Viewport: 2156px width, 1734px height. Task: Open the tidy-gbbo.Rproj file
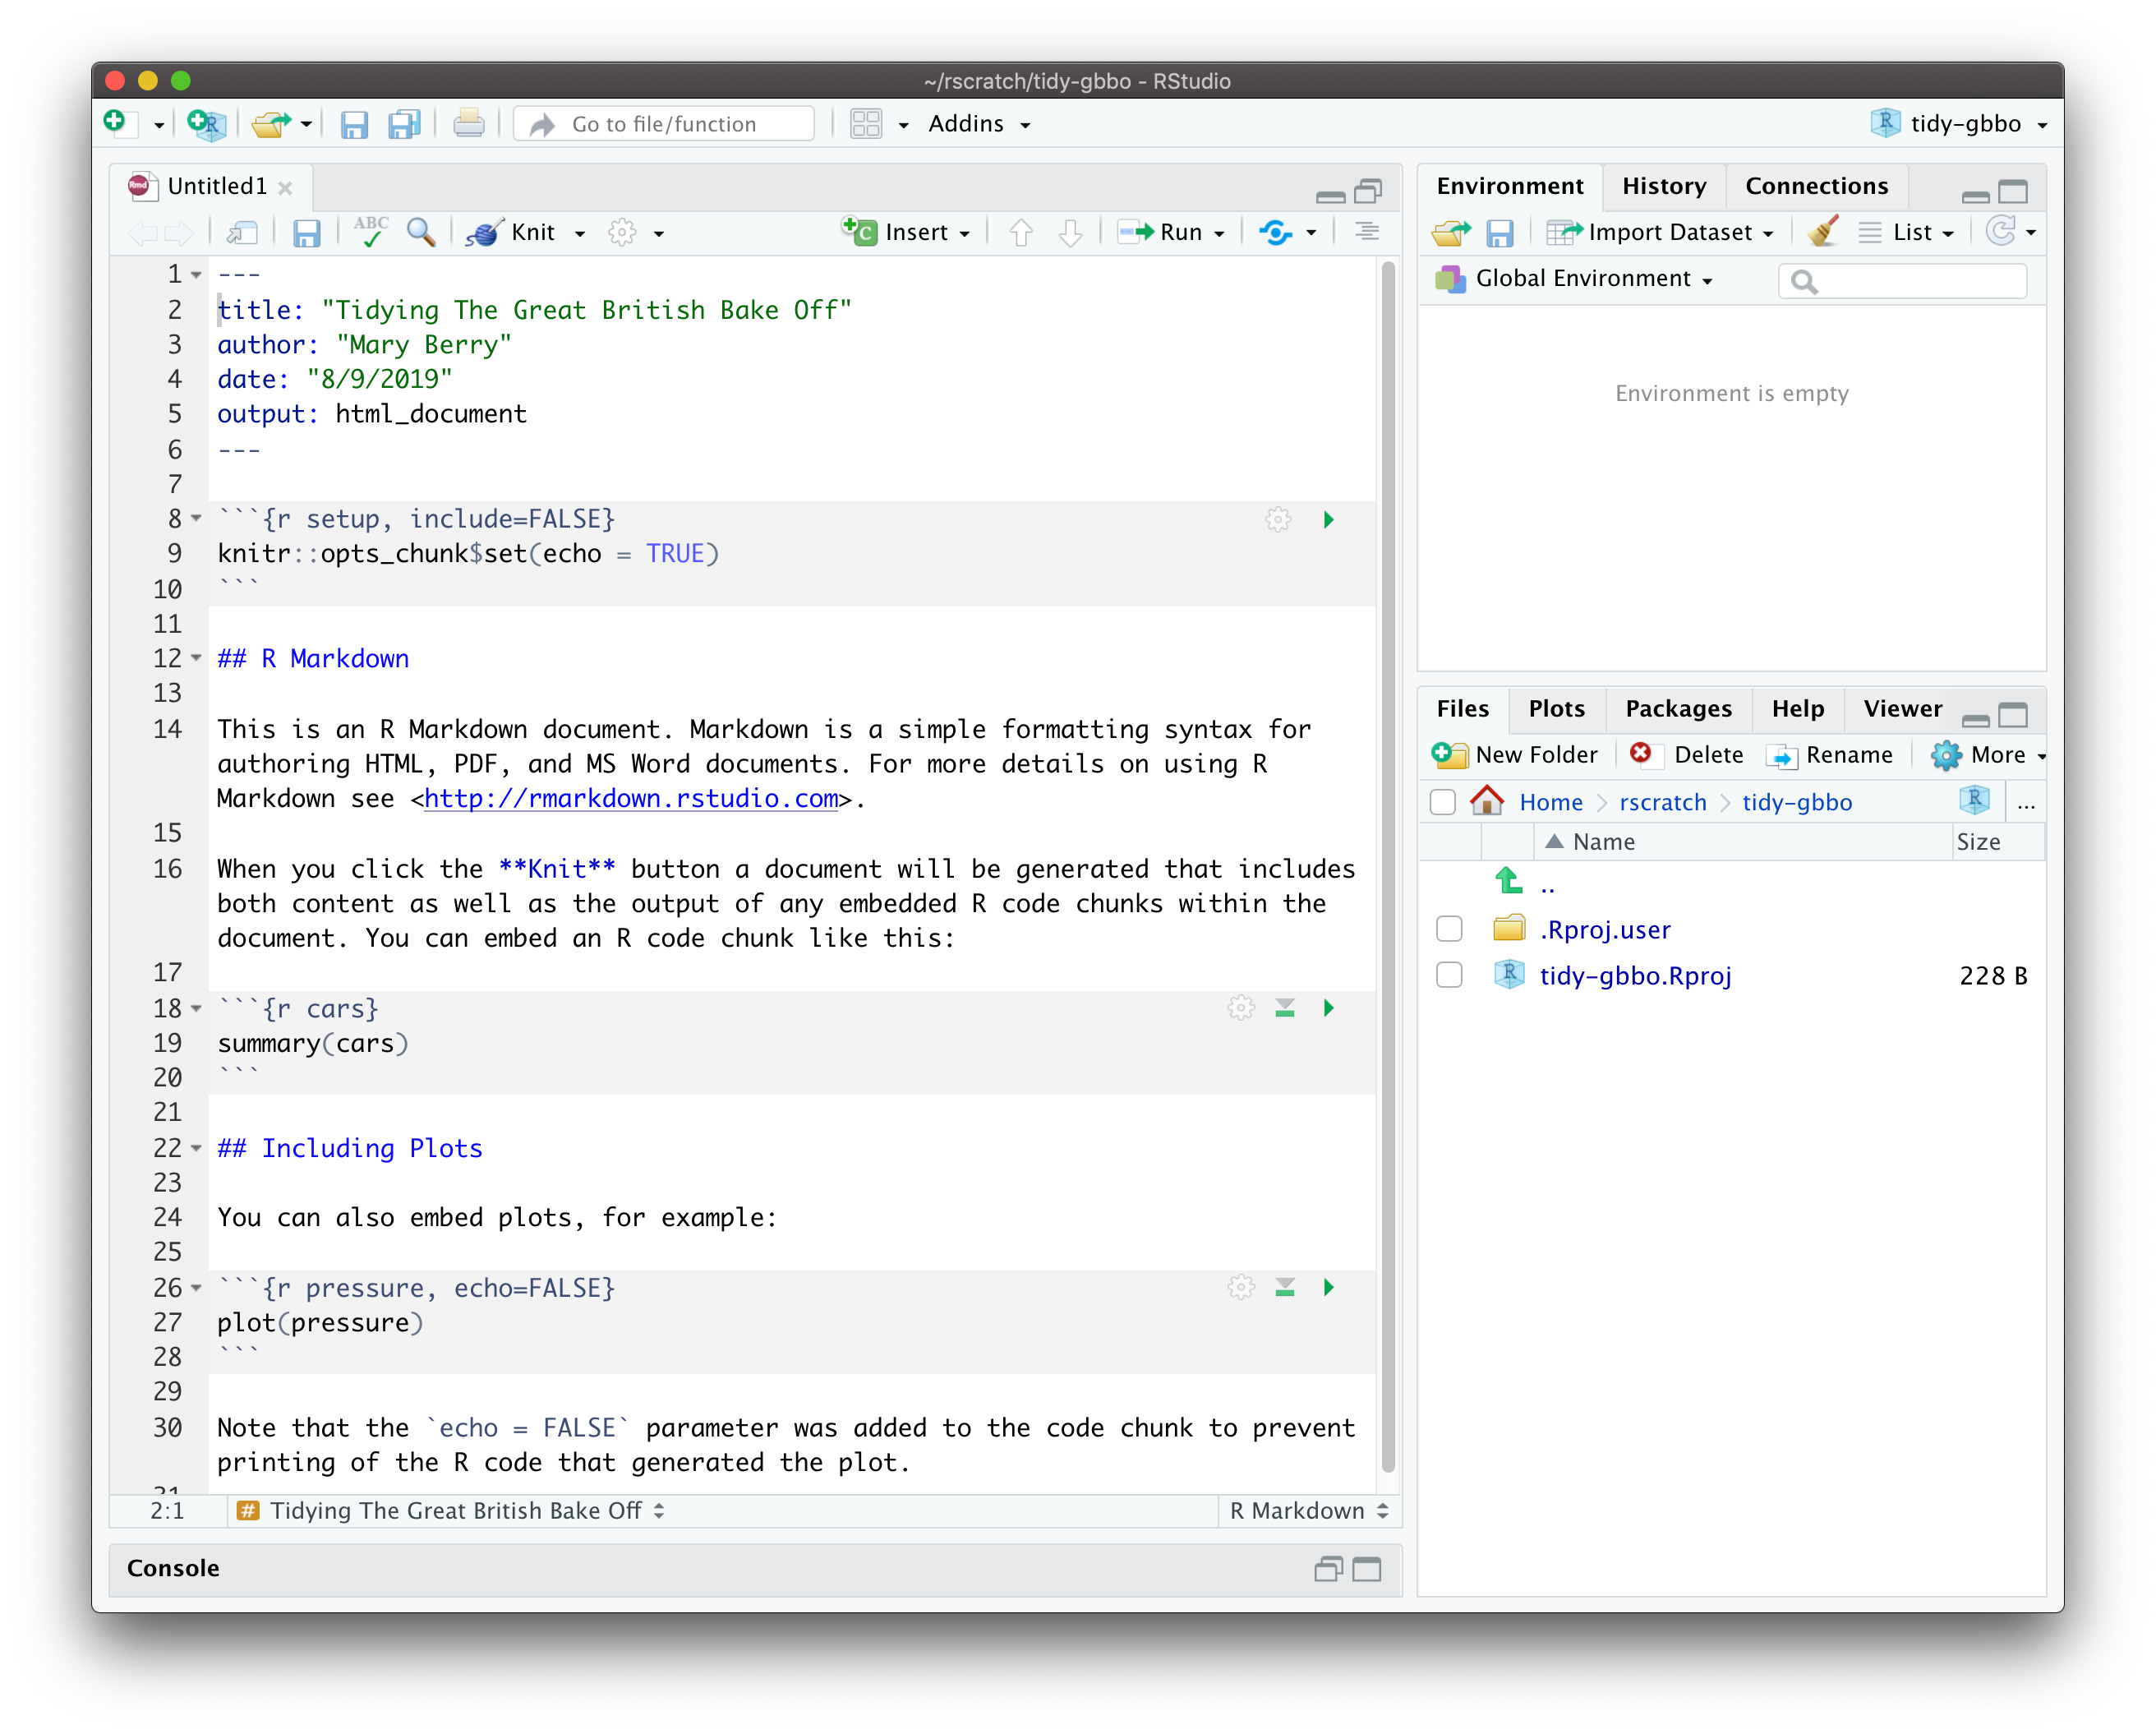(x=1635, y=975)
